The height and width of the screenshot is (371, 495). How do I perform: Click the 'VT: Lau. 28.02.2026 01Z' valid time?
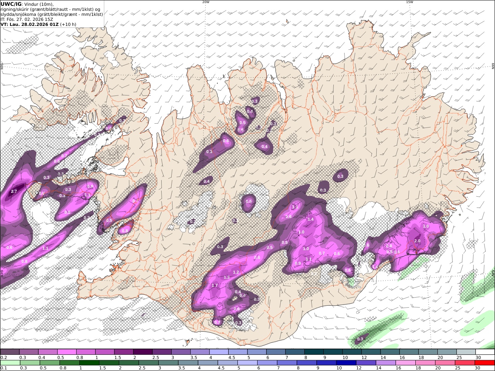click(x=29, y=24)
